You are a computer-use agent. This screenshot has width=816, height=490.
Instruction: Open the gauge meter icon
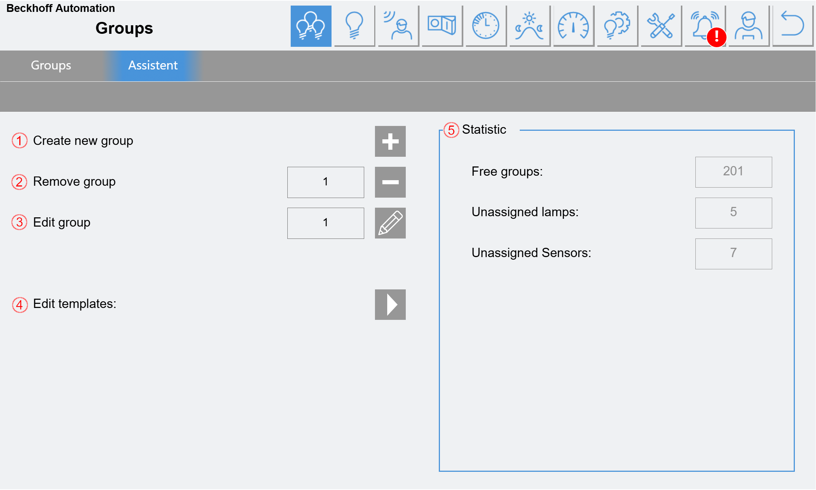point(574,26)
